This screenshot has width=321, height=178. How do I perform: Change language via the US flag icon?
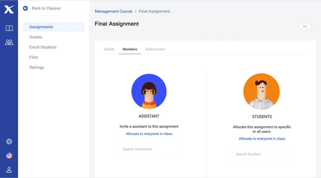click(x=9, y=155)
